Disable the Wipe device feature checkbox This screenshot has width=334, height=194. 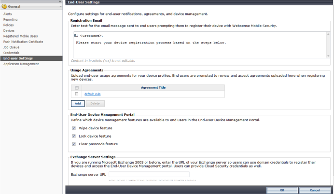74,128
